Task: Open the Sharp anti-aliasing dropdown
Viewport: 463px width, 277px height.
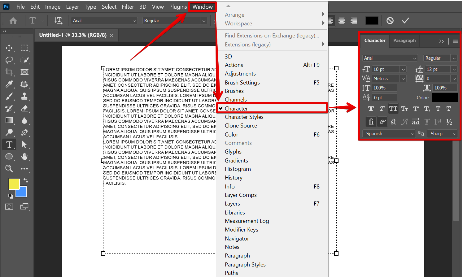Action: tap(443, 134)
